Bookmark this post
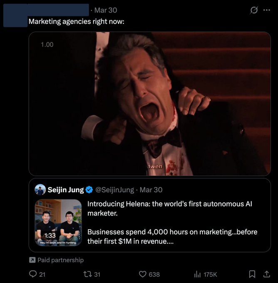Screen dimensions: 278x283 pos(252,274)
